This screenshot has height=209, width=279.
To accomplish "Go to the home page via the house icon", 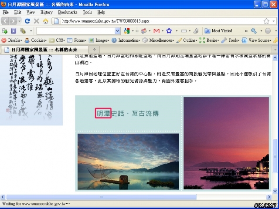I will (x=45, y=21).
